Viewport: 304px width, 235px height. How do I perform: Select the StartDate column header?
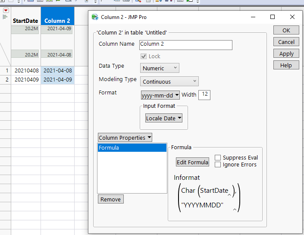25,21
